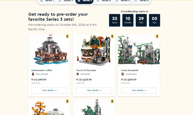Open the orange tree set thumbnail
Screen dimensions: 193x115
[49, 107]
